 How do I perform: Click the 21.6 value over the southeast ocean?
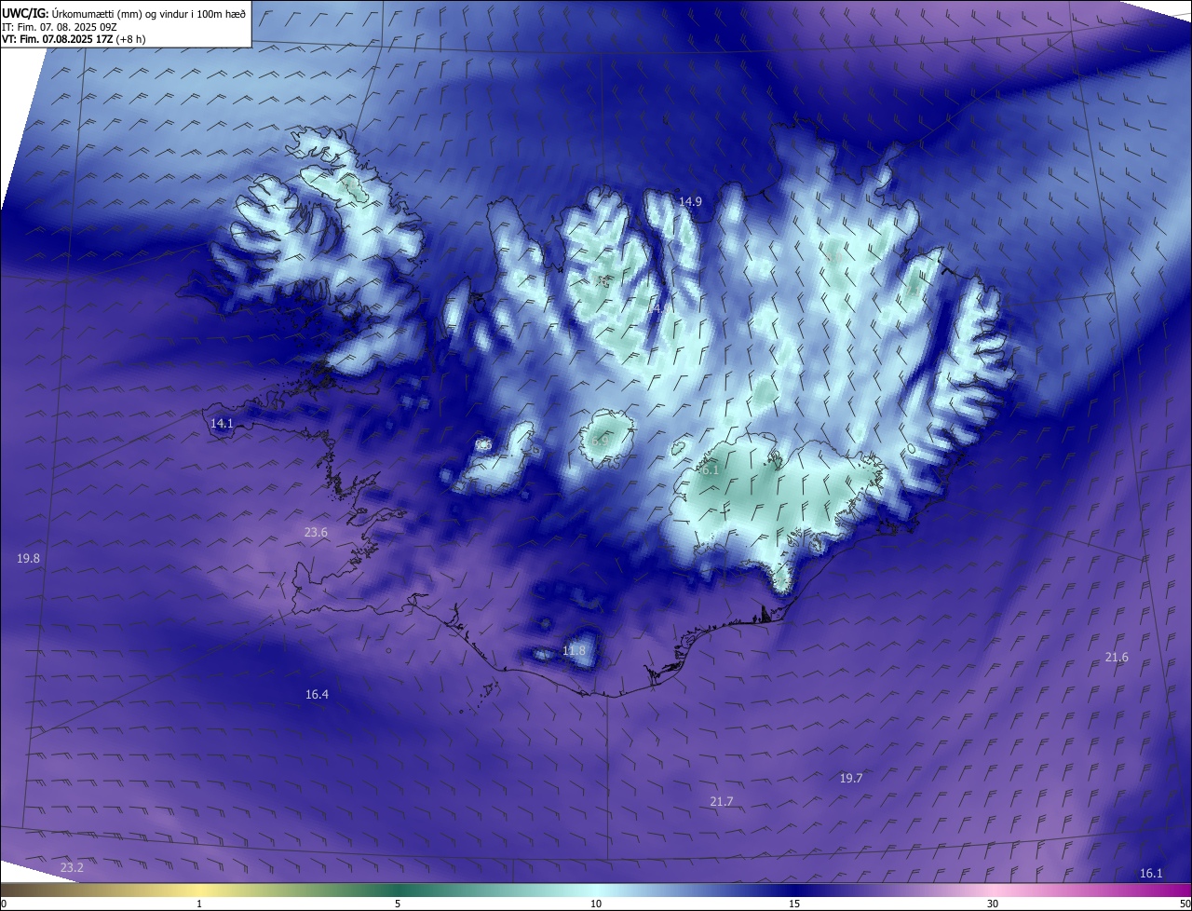(1117, 657)
